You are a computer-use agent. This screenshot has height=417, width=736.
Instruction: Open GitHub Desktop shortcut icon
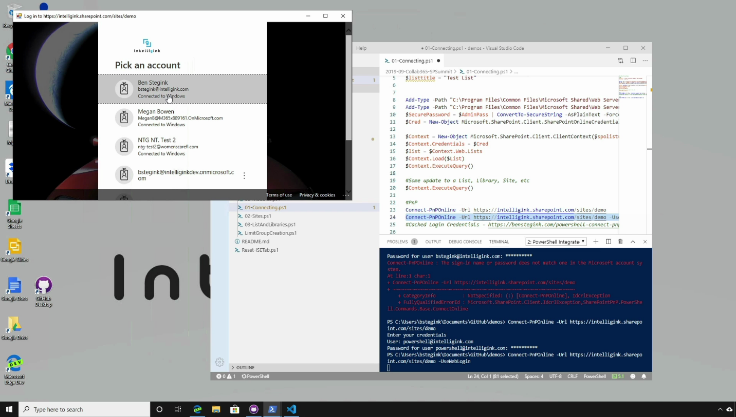44,292
